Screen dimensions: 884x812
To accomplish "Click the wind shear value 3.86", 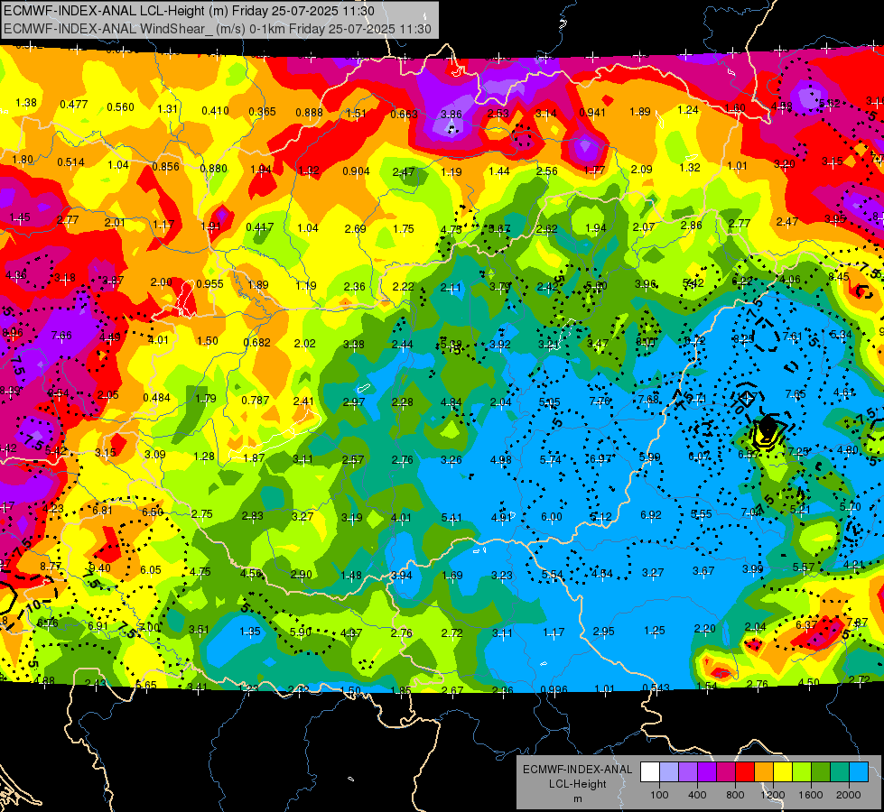I will [x=451, y=115].
